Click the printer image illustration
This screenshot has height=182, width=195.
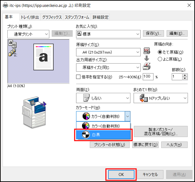click(x=34, y=112)
